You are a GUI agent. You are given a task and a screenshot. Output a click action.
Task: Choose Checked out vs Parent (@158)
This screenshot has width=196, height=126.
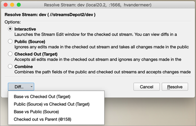pyautogui.click(x=42, y=119)
